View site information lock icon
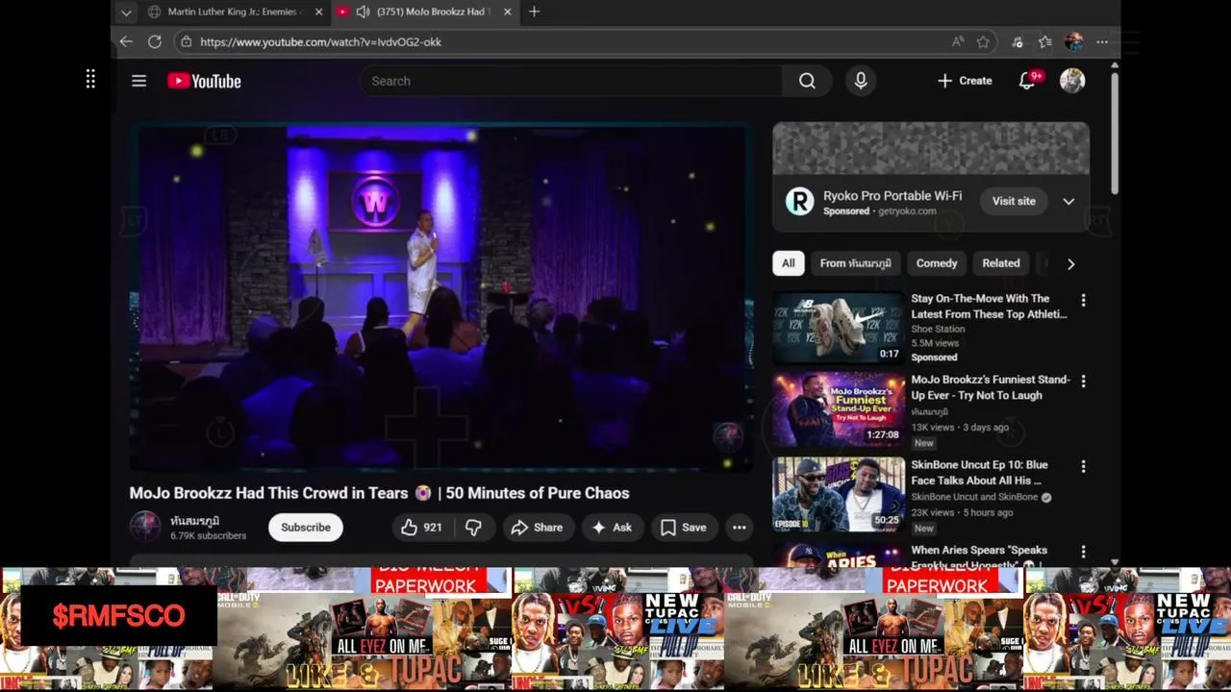Viewport: 1231px width, 692px height. [x=186, y=42]
